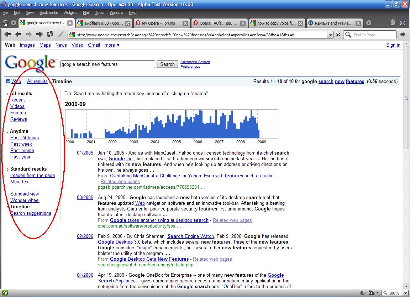Open the Bookmarks menu
This screenshot has width=410, height=297.
(x=49, y=12)
